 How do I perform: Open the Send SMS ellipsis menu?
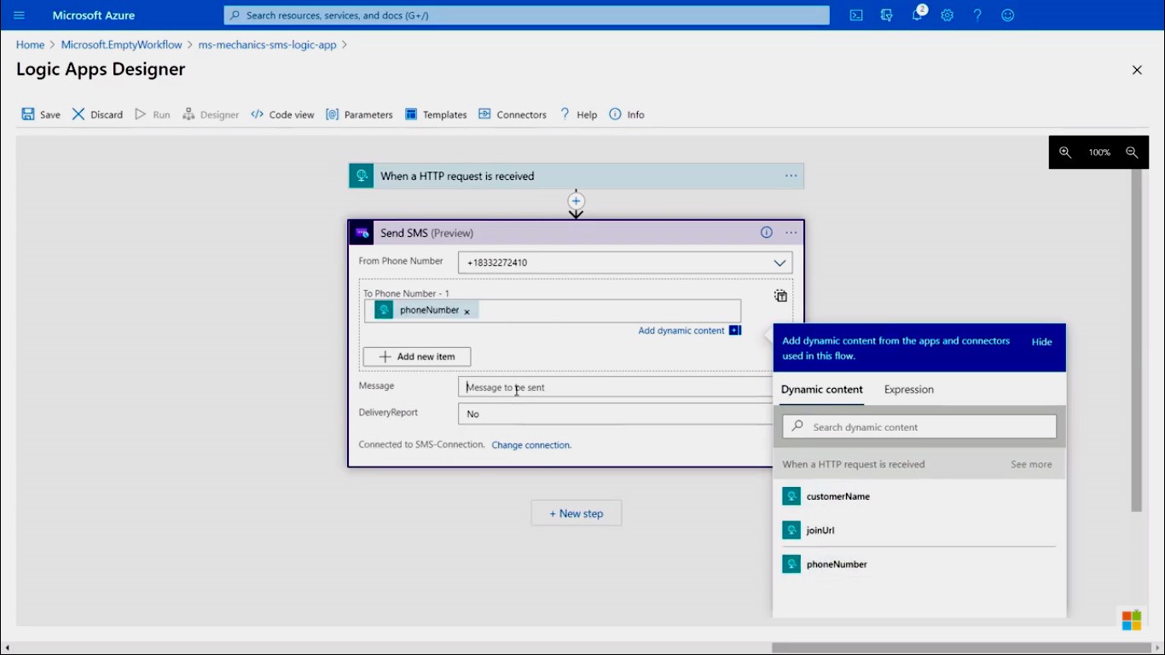point(791,233)
